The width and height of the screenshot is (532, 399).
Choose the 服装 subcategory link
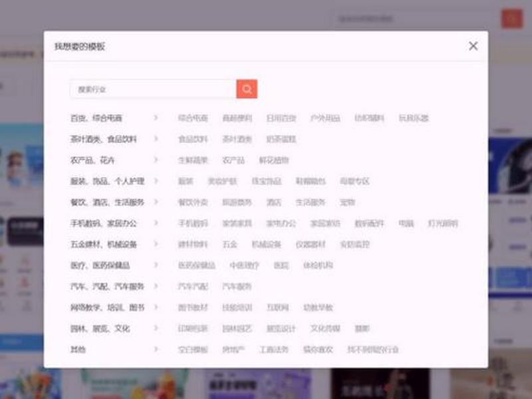tap(186, 181)
